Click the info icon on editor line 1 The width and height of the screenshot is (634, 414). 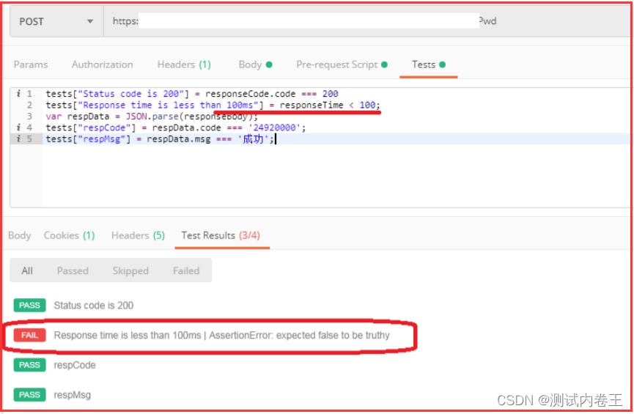18,94
